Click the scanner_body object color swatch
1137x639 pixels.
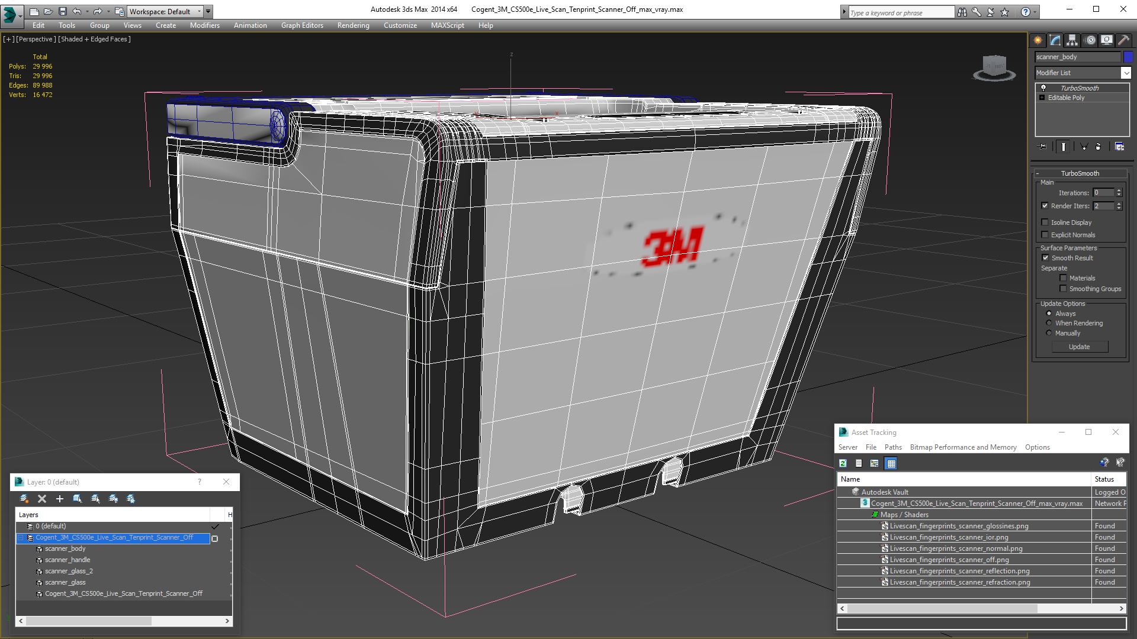pos(1128,57)
